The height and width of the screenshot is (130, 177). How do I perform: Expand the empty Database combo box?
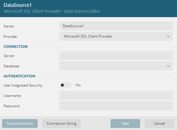click(116, 66)
